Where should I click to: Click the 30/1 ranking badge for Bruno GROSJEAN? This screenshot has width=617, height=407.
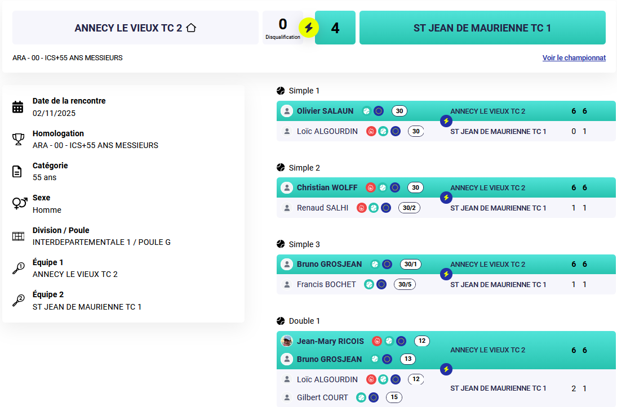pos(411,264)
